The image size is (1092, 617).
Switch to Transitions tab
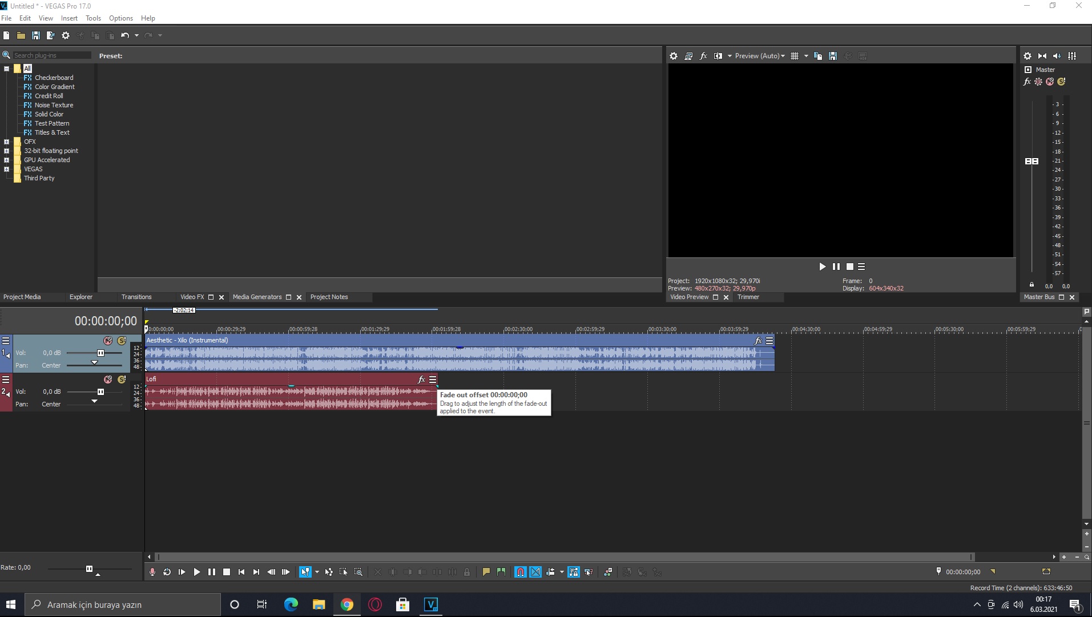click(136, 297)
